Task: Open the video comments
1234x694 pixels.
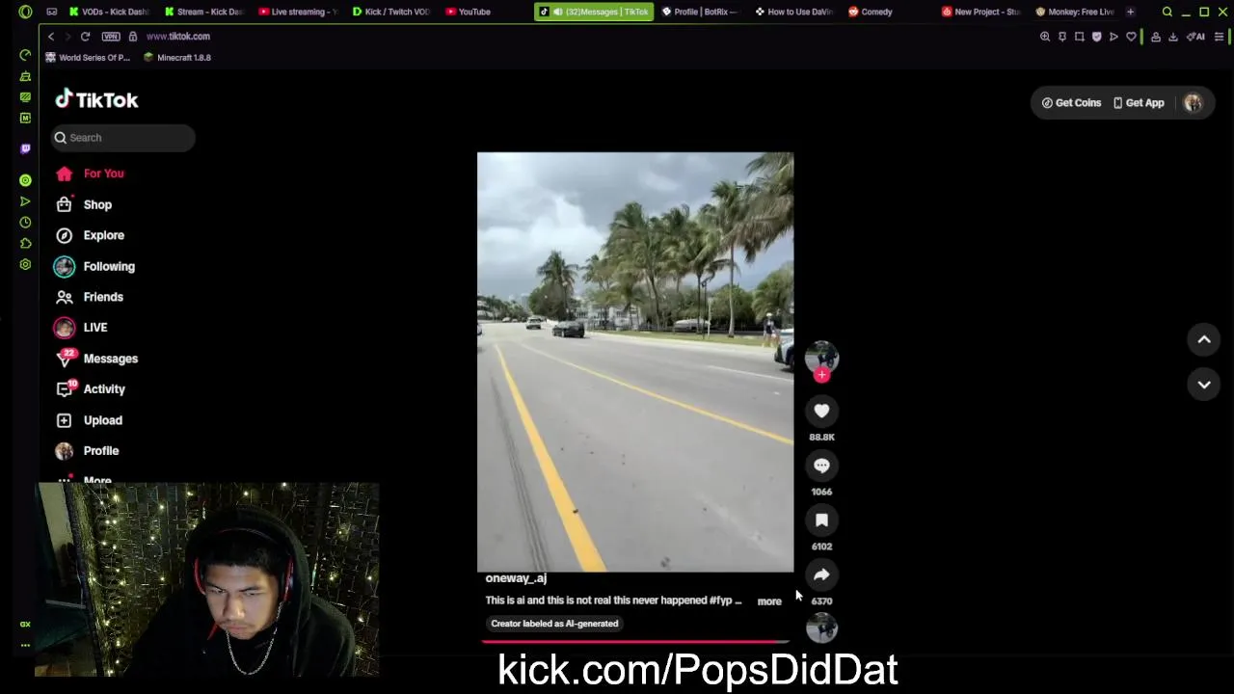Action: [x=821, y=466]
